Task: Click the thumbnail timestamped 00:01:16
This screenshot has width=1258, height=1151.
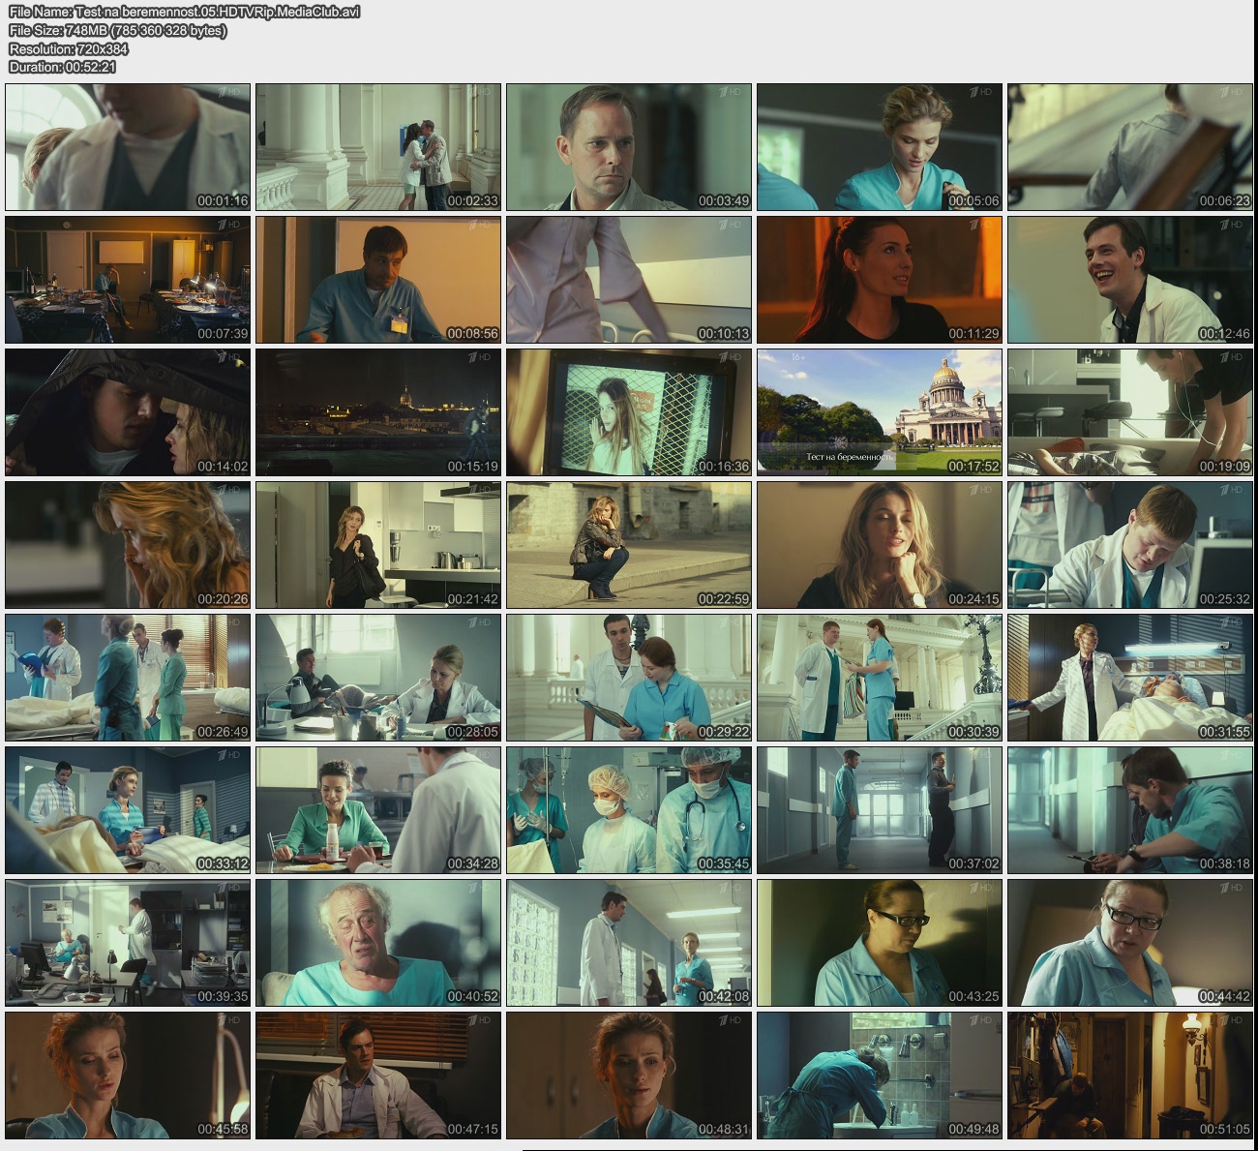Action: click(128, 147)
